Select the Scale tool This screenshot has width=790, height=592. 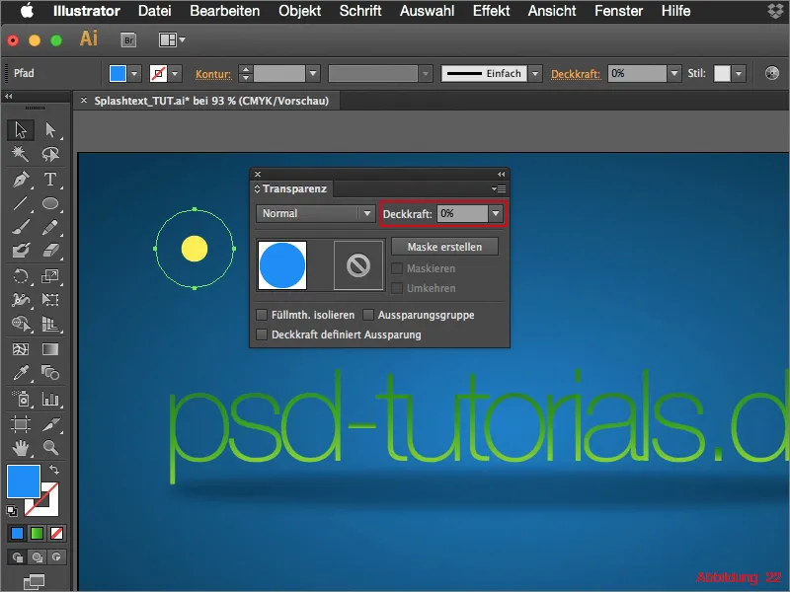(50, 276)
